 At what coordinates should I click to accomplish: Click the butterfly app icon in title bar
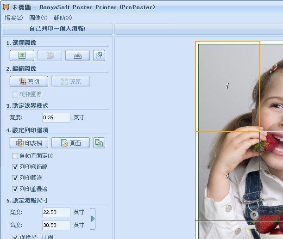[6, 7]
